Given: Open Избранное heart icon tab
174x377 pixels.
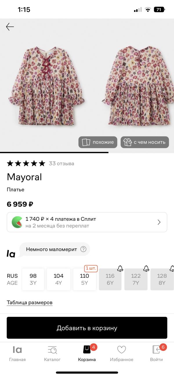Looking at the screenshot, I should pyautogui.click(x=122, y=353).
